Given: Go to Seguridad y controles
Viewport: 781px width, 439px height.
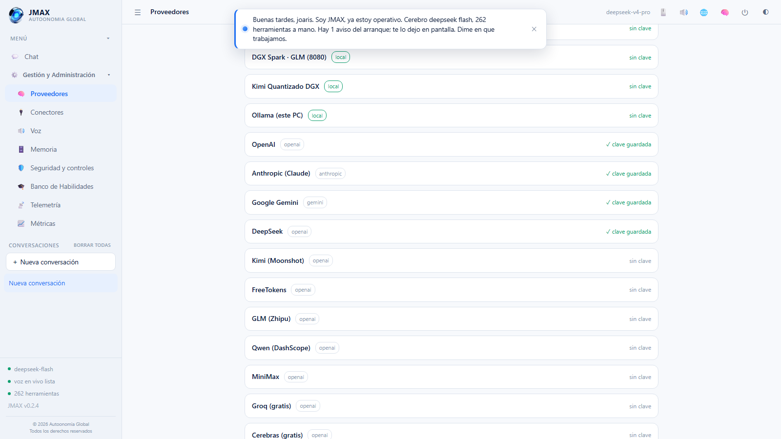Looking at the screenshot, I should pyautogui.click(x=61, y=168).
